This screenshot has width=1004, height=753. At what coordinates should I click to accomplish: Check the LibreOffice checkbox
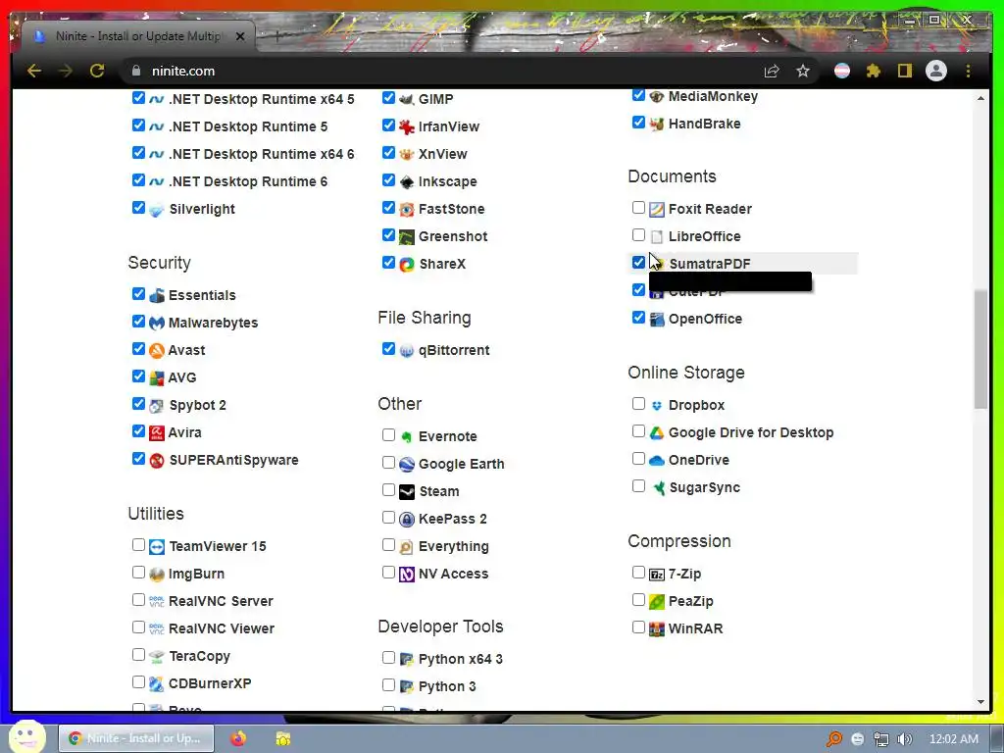pyautogui.click(x=638, y=235)
